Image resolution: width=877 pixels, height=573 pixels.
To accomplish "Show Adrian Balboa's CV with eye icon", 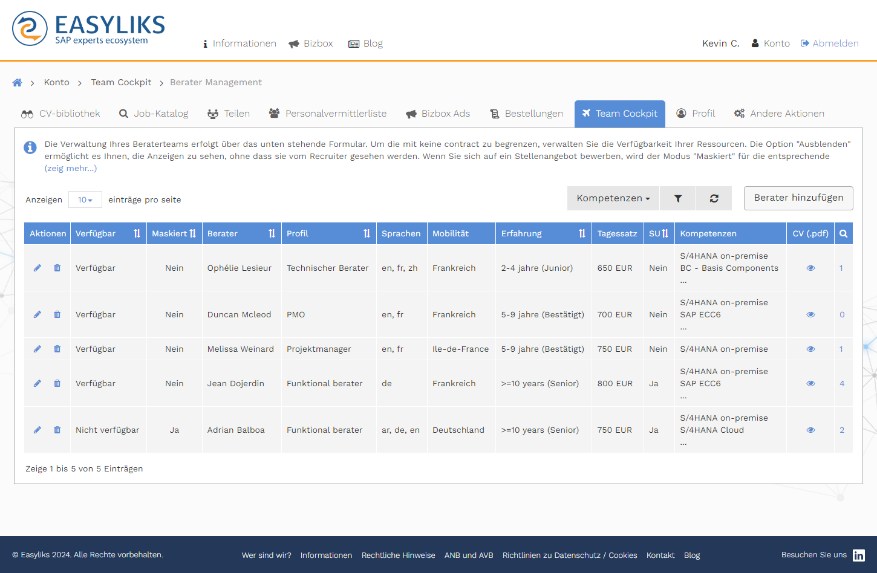I will pyautogui.click(x=810, y=430).
